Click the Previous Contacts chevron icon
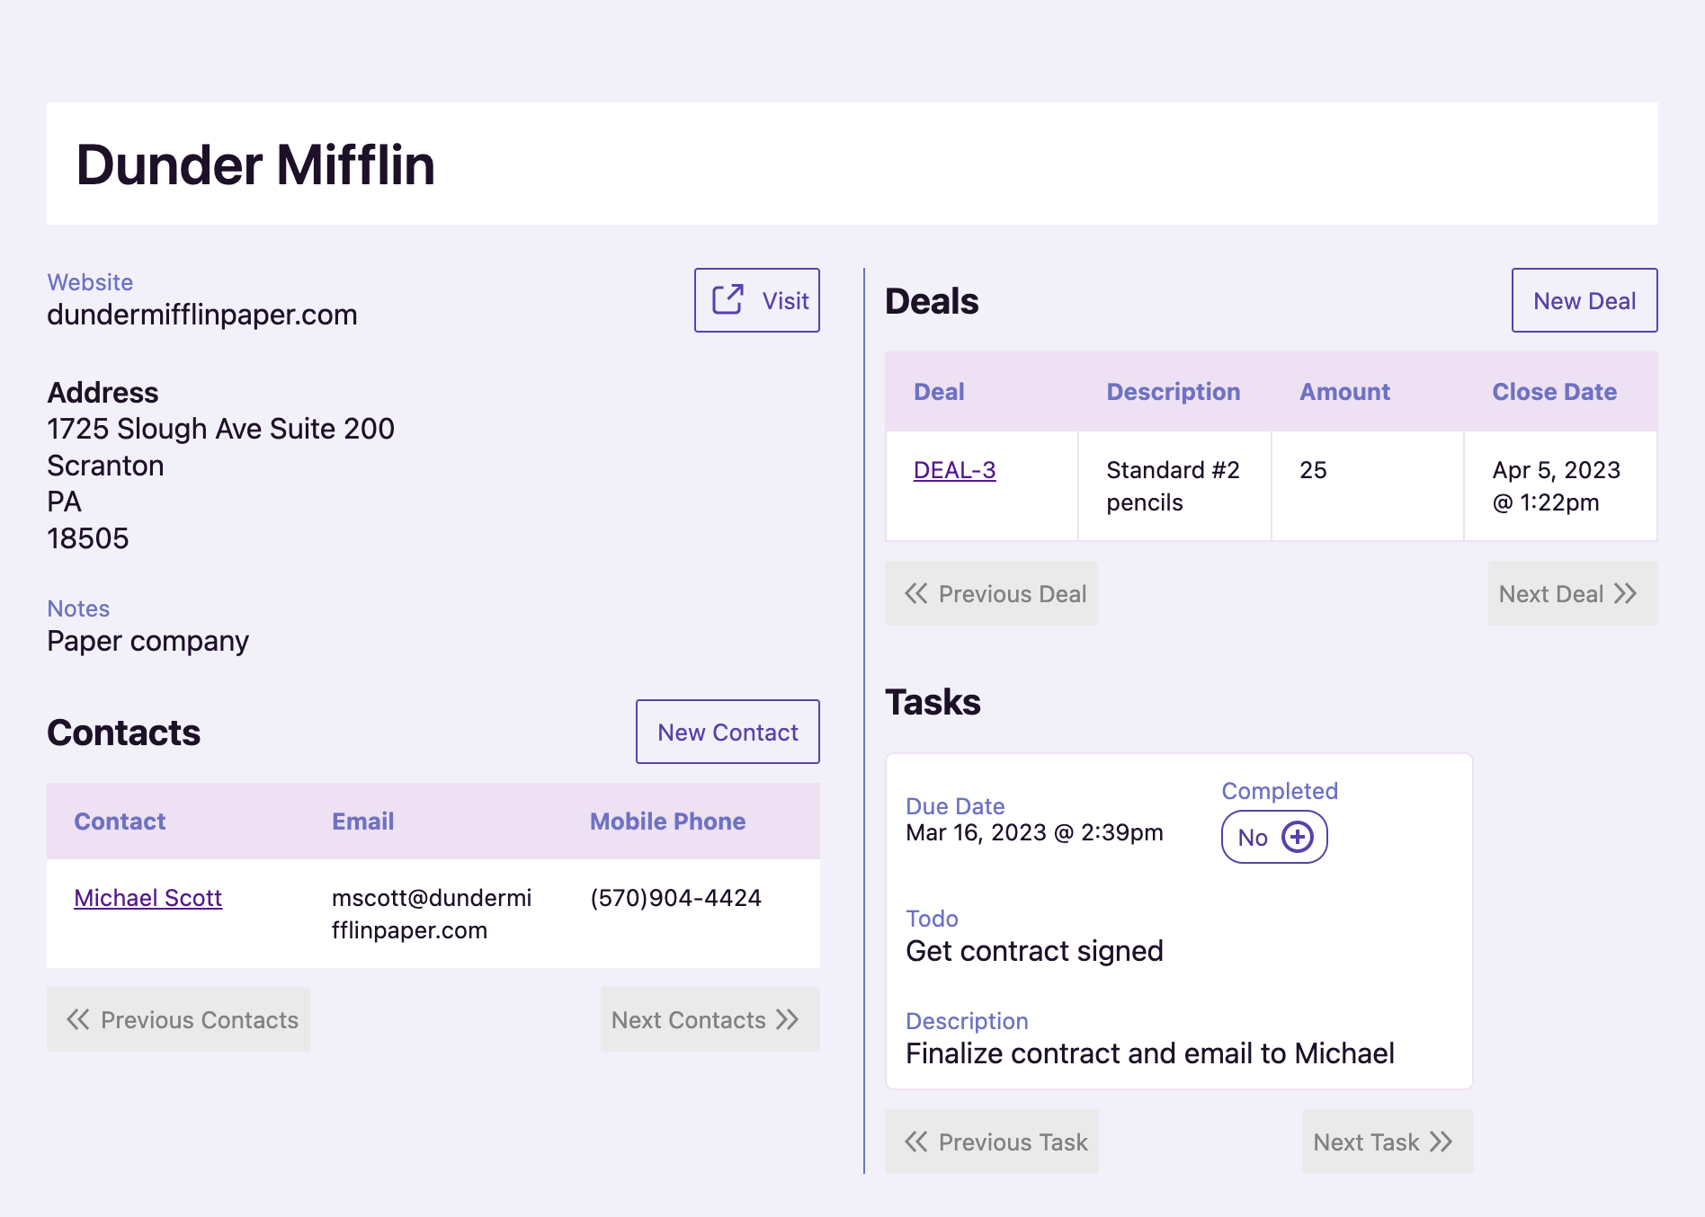Screen dimensions: 1705x1217 79,1019
